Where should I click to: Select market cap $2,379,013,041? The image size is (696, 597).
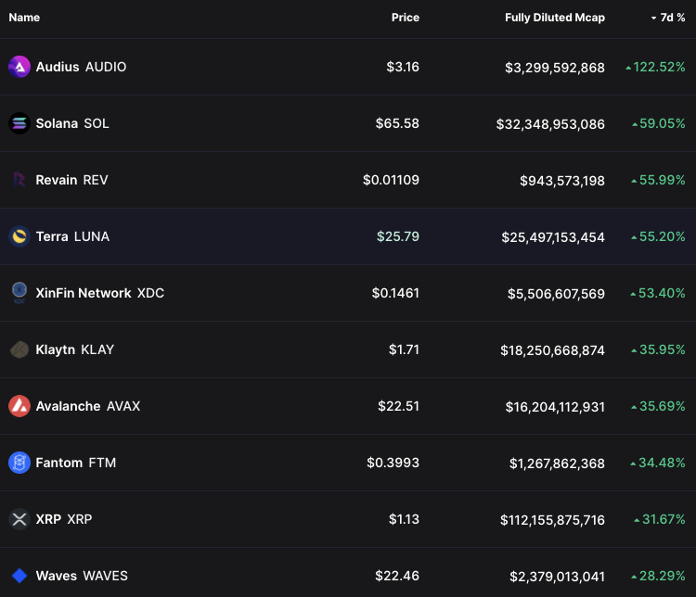coord(557,577)
